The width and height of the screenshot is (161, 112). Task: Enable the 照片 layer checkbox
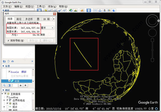7,106
